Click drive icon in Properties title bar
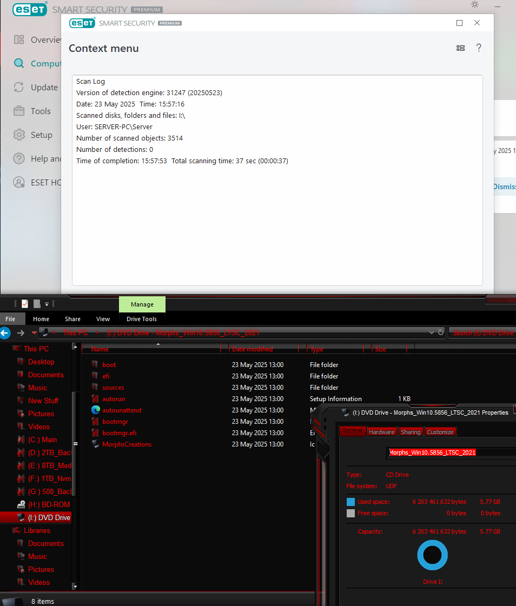The height and width of the screenshot is (606, 516). (x=346, y=412)
